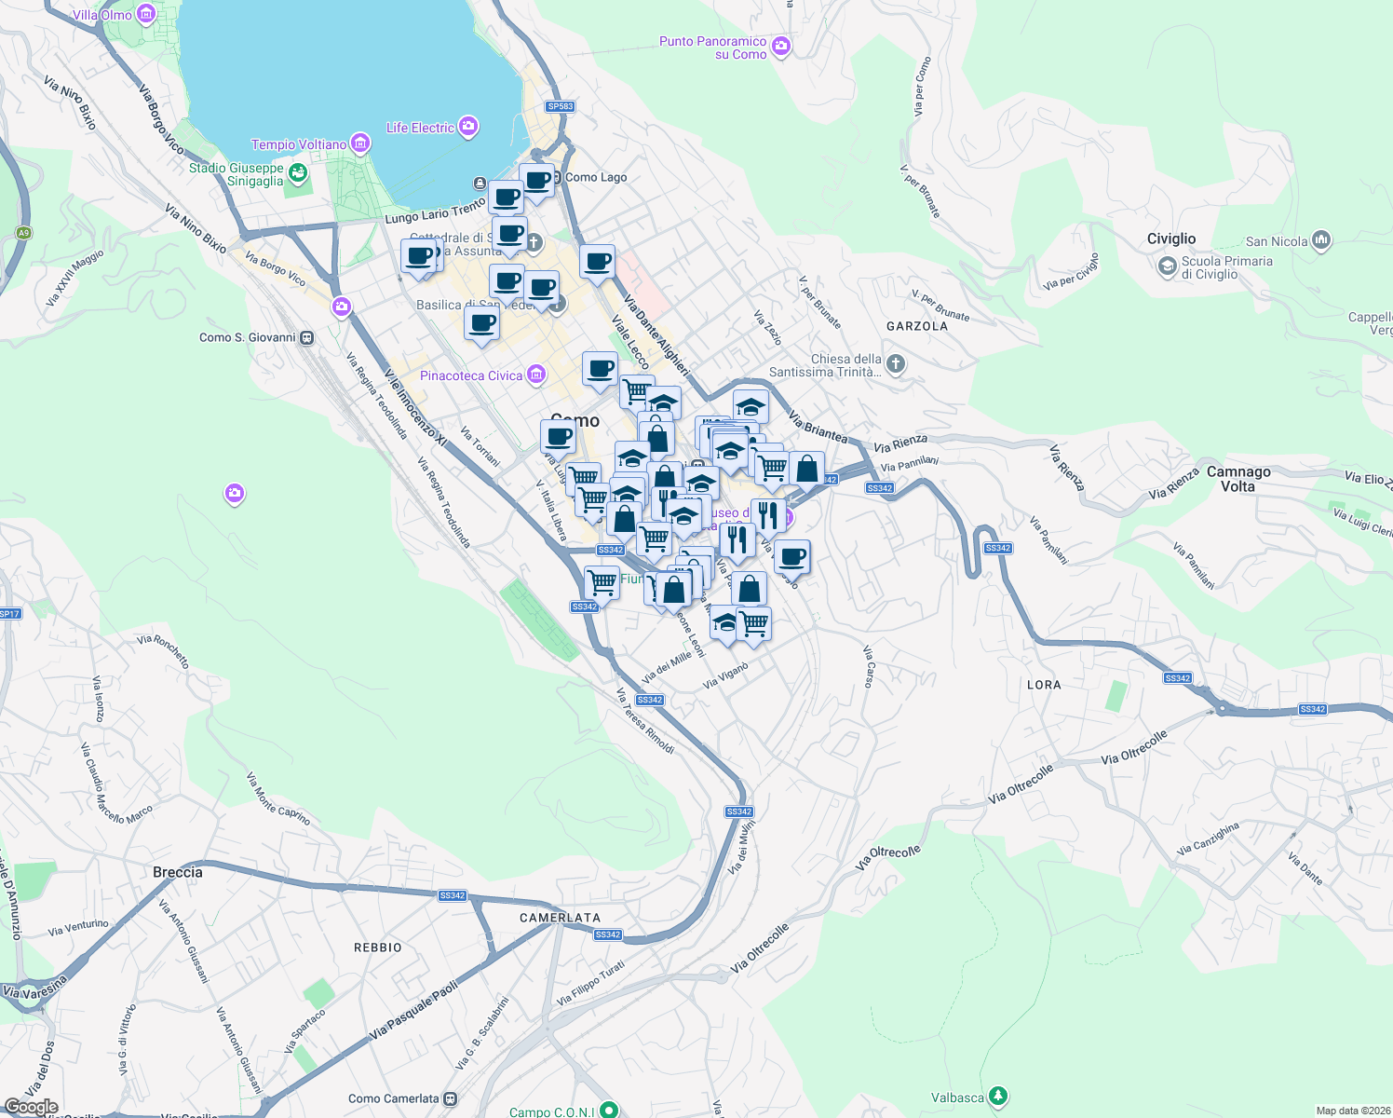Viewport: 1393px width, 1118px height.
Task: Click the restaurant fork-and-knife marker near the Museo
Action: (768, 513)
